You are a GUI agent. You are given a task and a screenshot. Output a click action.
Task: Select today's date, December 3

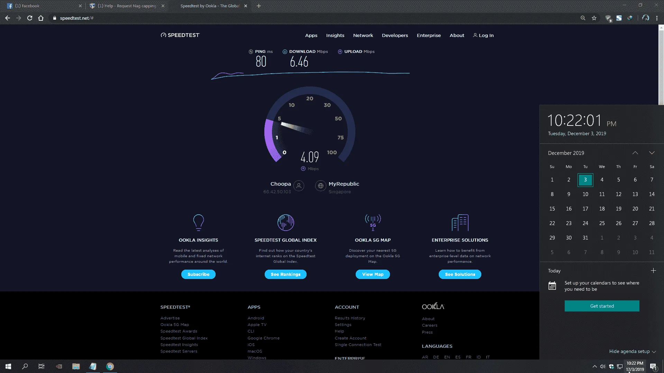coord(585,180)
